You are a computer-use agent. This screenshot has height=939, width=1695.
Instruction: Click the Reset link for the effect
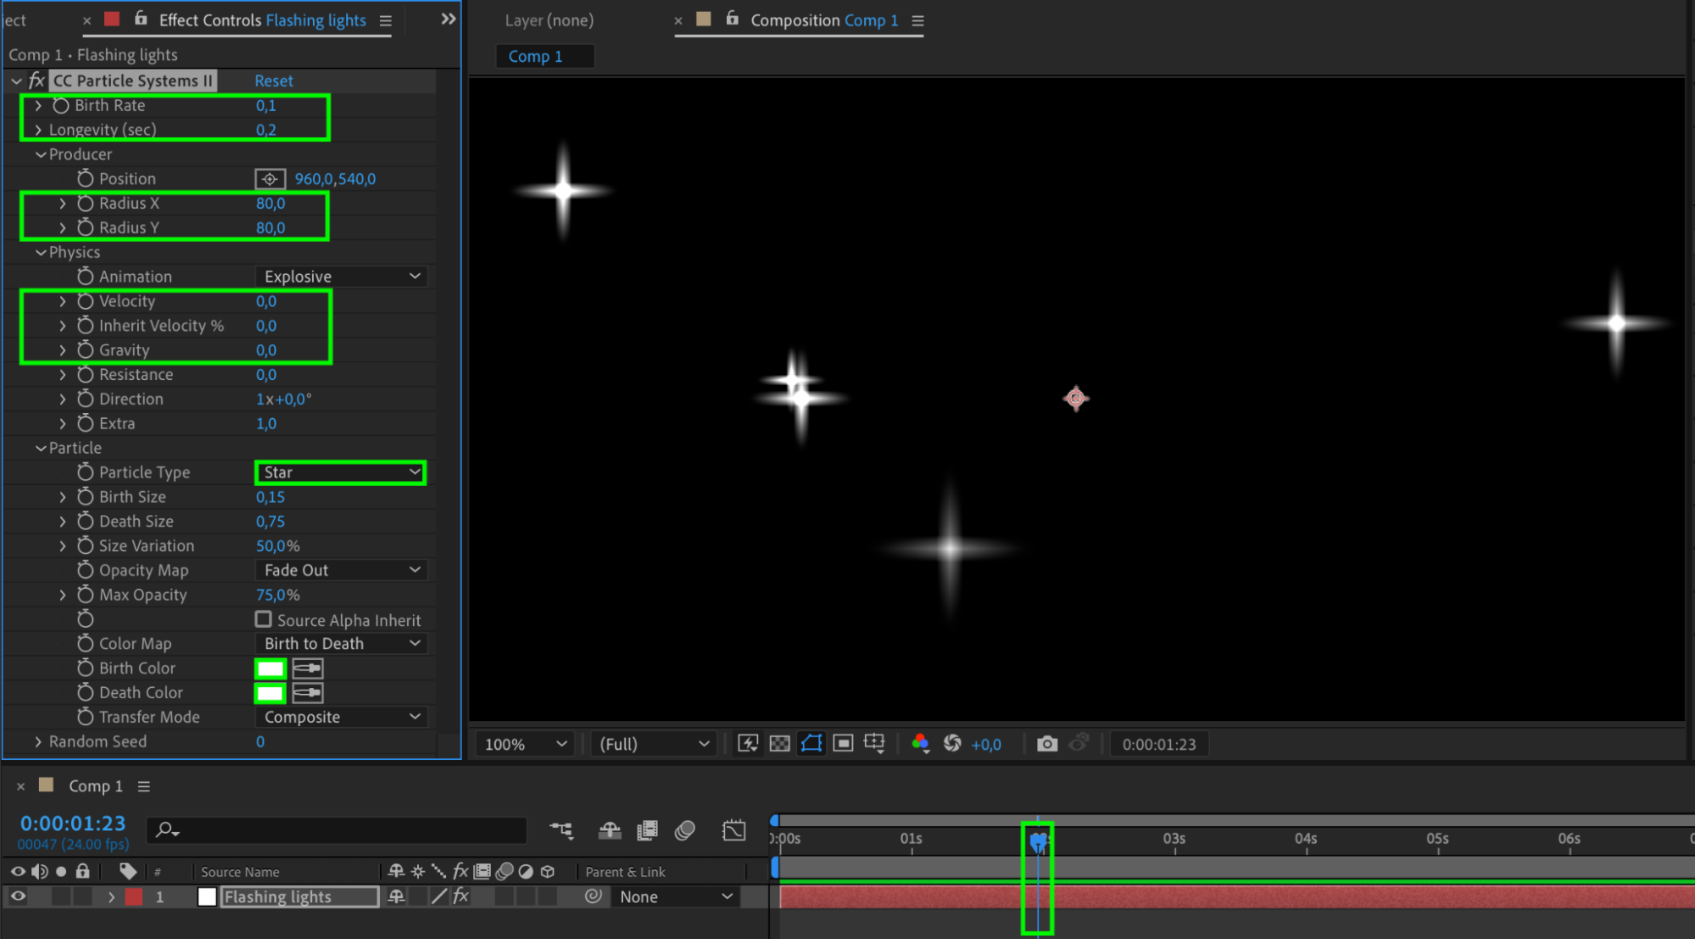point(274,81)
